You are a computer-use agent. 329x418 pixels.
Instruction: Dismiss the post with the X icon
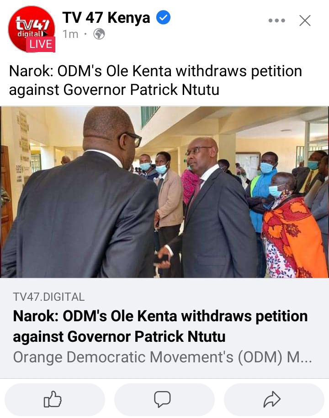click(305, 21)
